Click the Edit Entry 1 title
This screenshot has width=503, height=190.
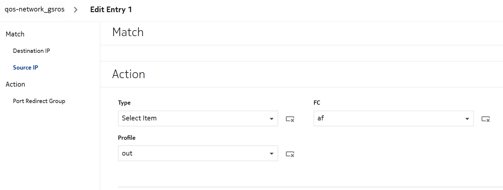(x=111, y=10)
